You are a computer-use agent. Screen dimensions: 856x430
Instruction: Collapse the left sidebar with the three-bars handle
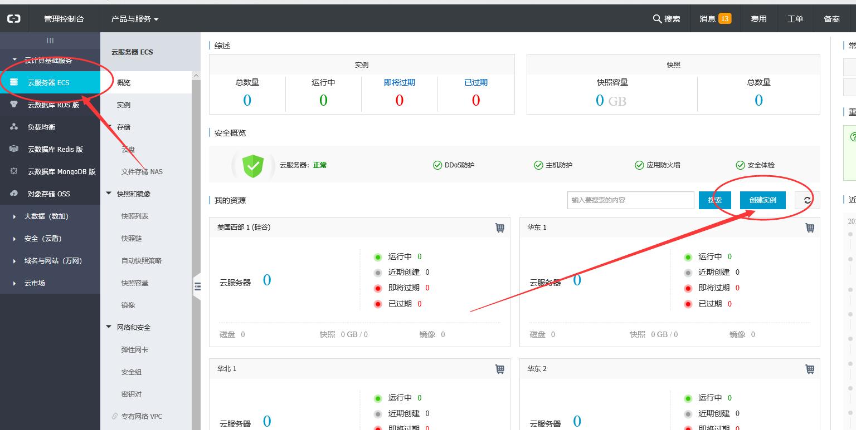click(50, 40)
